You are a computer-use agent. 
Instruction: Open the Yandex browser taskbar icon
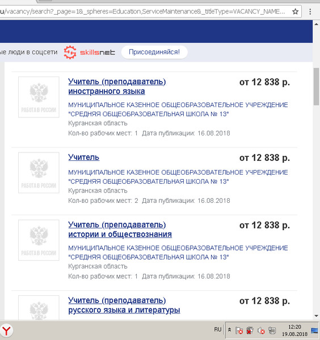[x=6, y=331]
